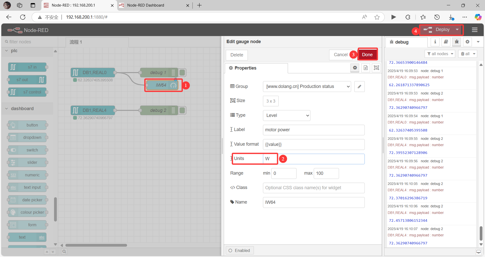Open the help sidebar tab

pos(446,42)
